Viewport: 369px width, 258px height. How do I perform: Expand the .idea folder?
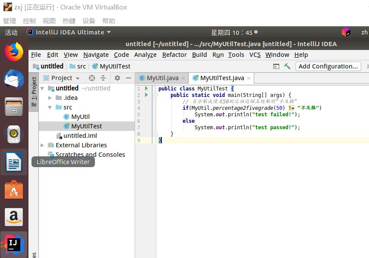click(50, 98)
